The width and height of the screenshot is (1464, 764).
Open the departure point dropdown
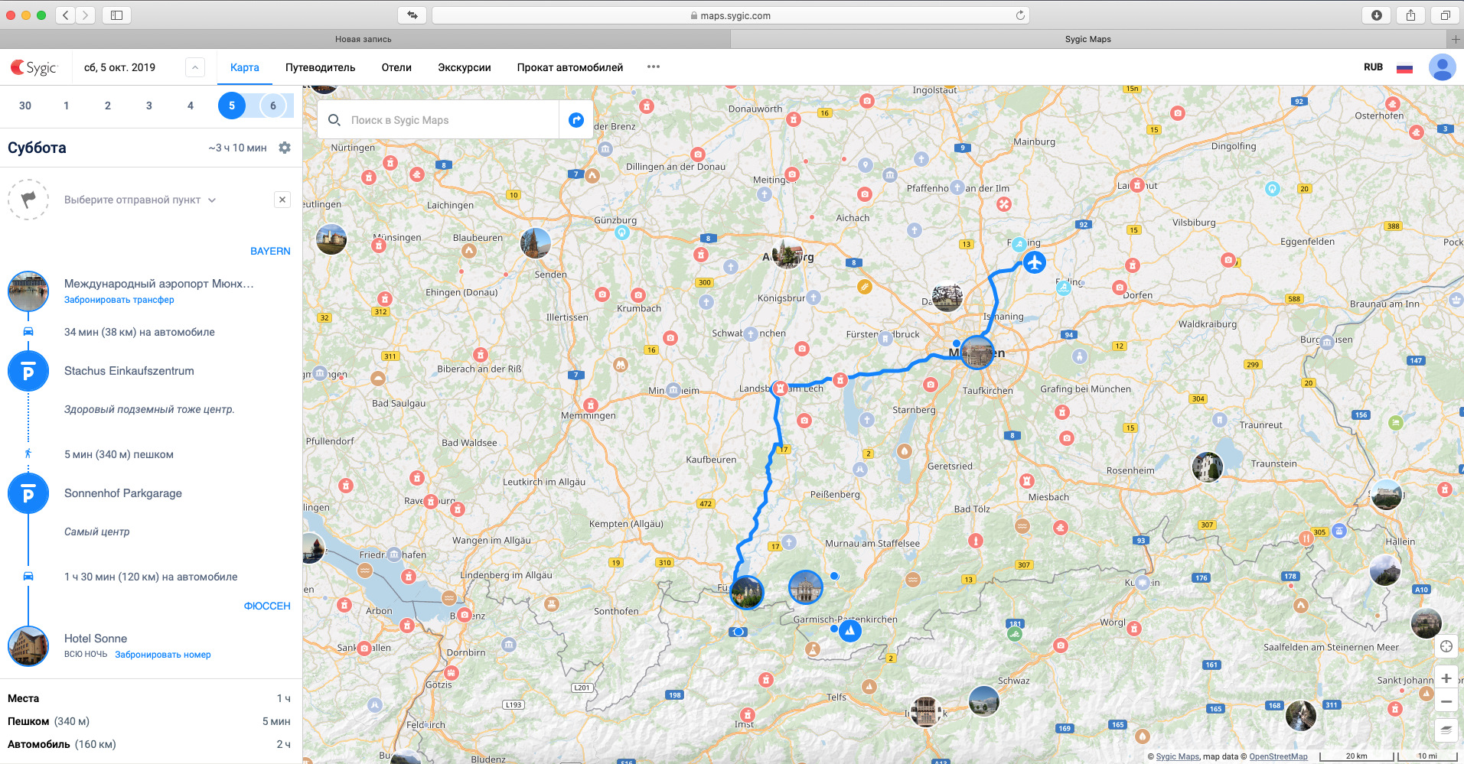[140, 200]
